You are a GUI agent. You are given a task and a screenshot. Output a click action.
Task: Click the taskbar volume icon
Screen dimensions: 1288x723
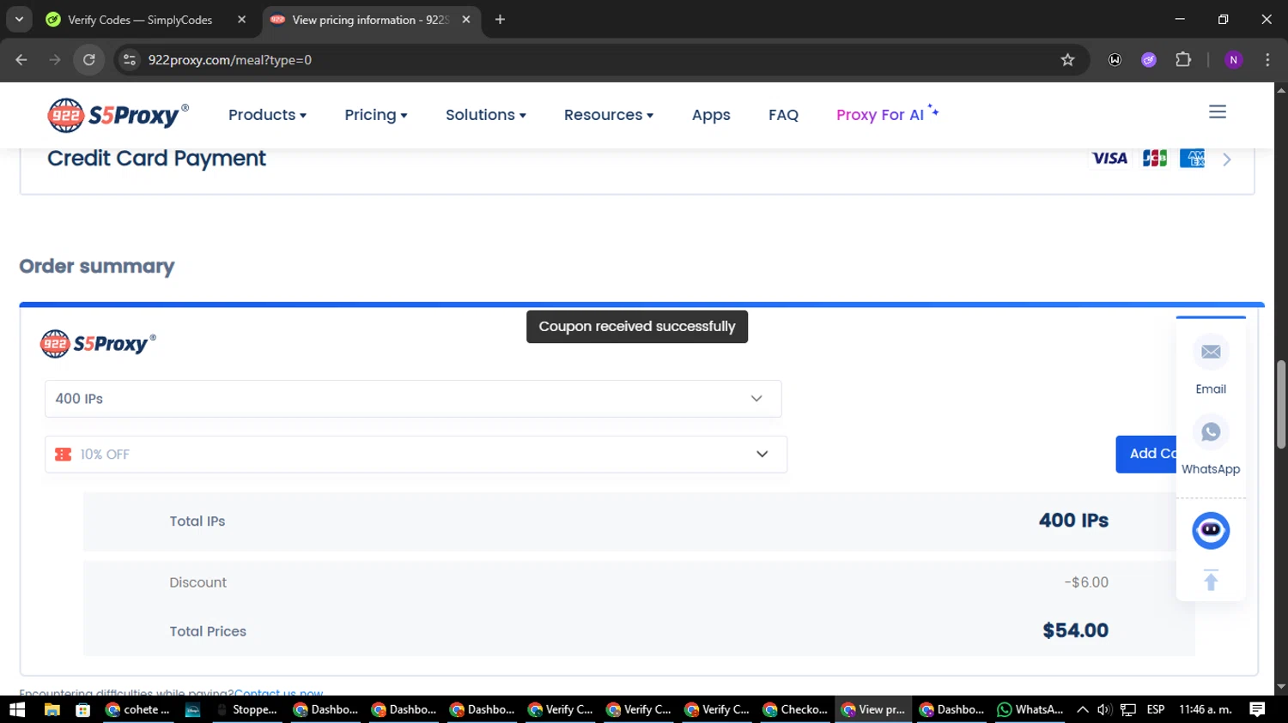tap(1104, 709)
